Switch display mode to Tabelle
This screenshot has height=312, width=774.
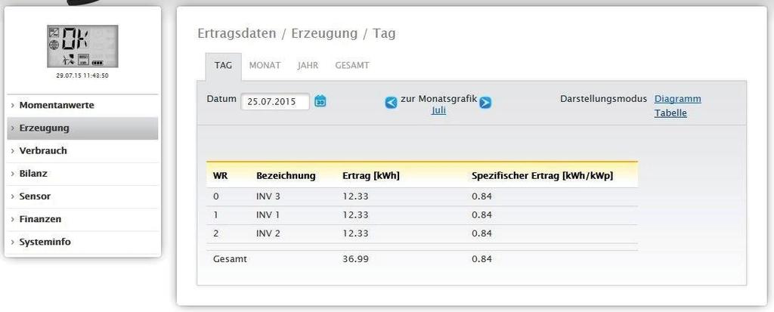tap(670, 113)
